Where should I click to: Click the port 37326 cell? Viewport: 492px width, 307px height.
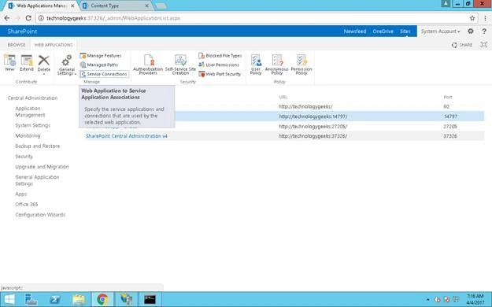(x=450, y=136)
